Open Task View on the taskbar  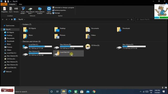point(57,92)
